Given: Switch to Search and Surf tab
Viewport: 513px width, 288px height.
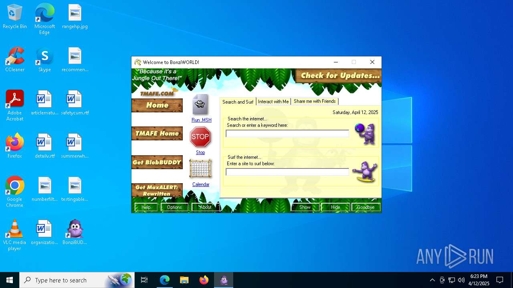Looking at the screenshot, I should [238, 102].
